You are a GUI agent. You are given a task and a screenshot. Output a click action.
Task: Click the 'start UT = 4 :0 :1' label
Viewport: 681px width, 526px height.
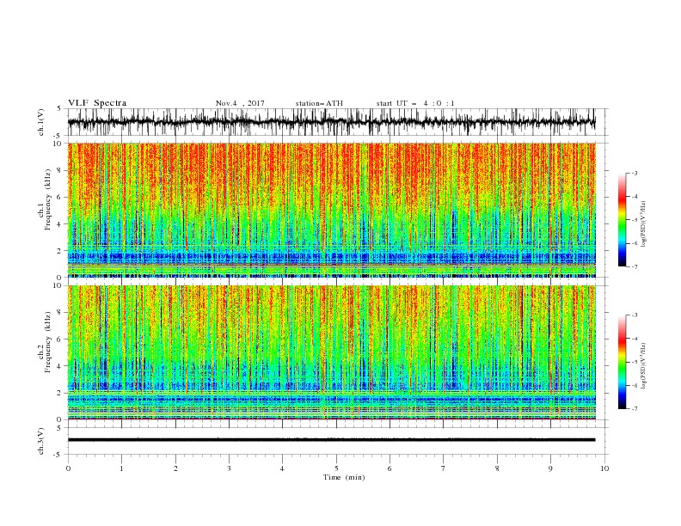click(415, 103)
